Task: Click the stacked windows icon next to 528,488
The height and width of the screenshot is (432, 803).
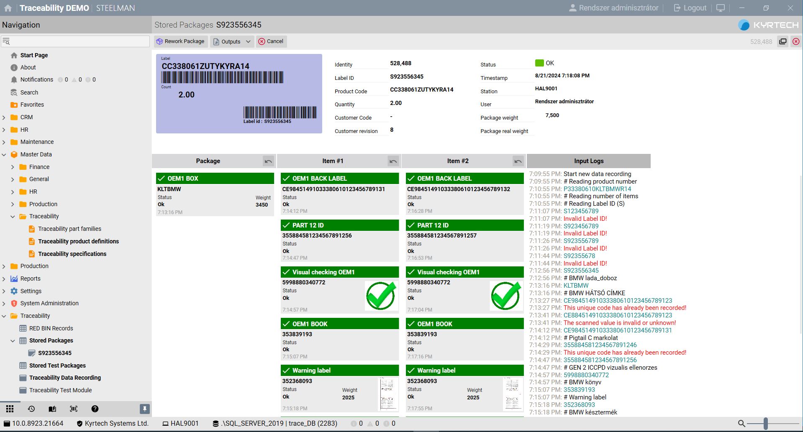Action: pos(782,41)
